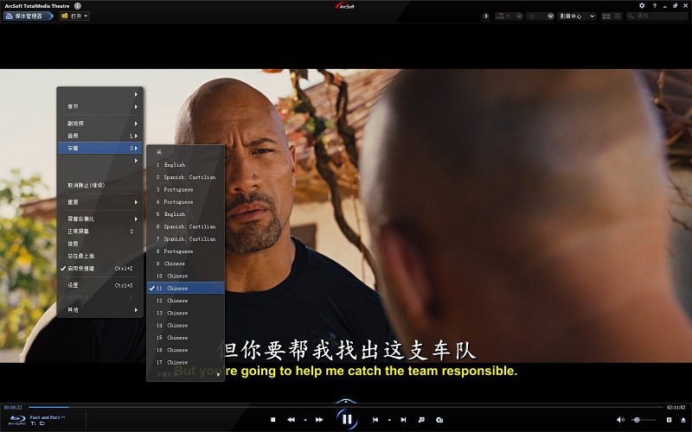Eject the disc with the eject icon
Viewport: 692px width, 432px height.
[683, 420]
